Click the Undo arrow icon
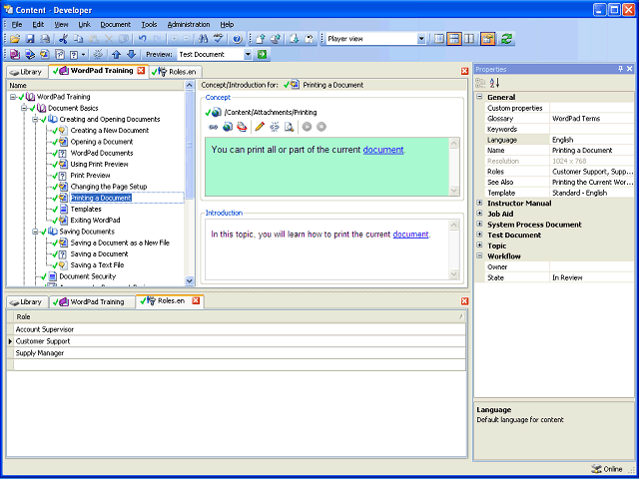 142,39
